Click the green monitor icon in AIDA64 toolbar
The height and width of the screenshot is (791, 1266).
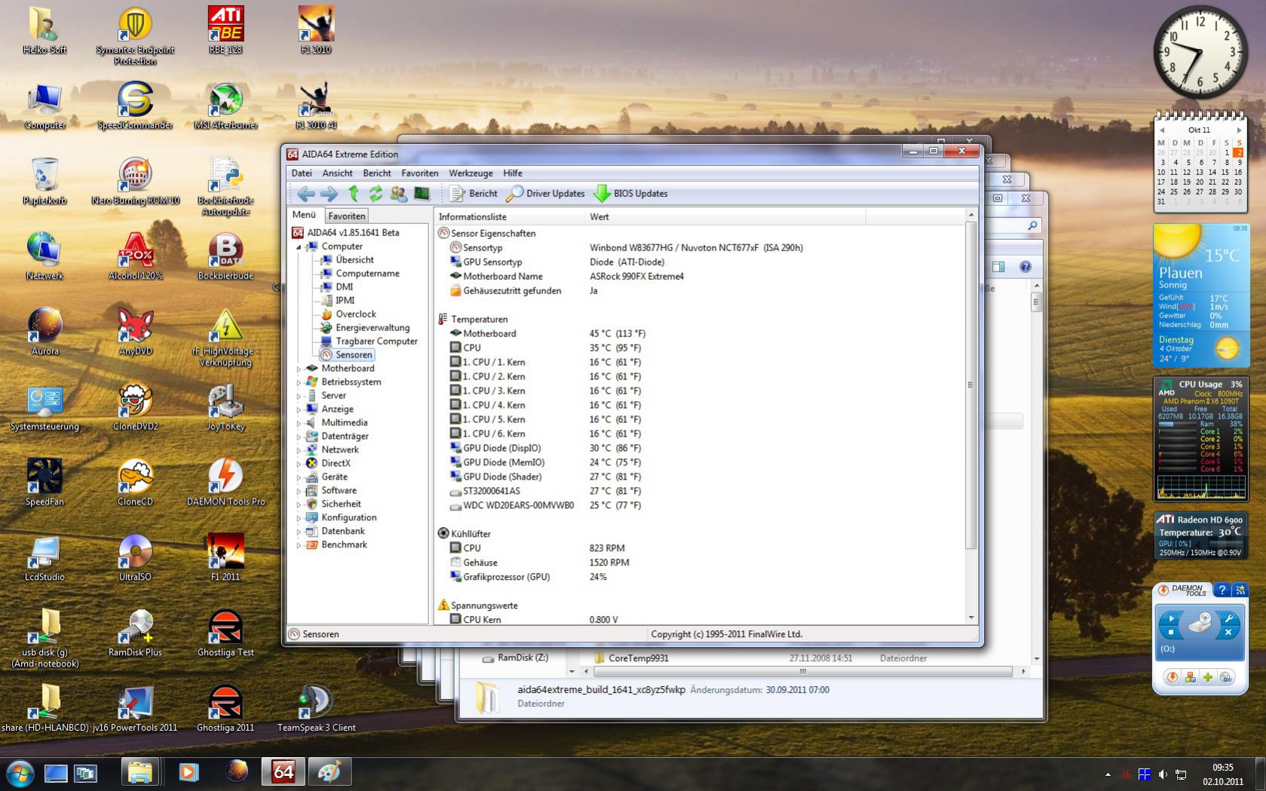click(x=421, y=194)
